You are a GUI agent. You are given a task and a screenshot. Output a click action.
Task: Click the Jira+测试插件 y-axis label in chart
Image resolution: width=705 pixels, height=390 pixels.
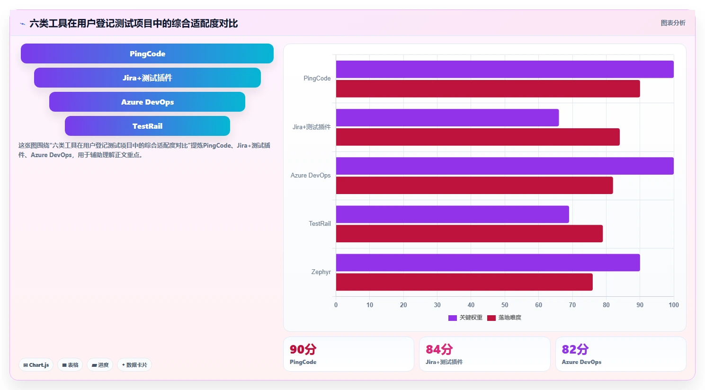pyautogui.click(x=312, y=127)
